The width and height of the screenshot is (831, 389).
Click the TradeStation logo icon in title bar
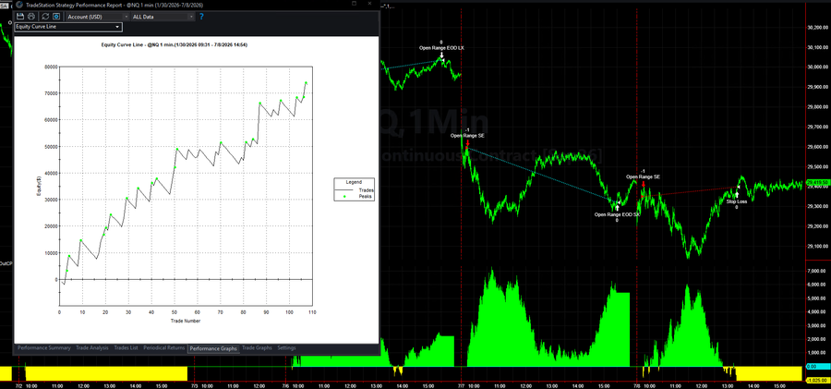19,5
